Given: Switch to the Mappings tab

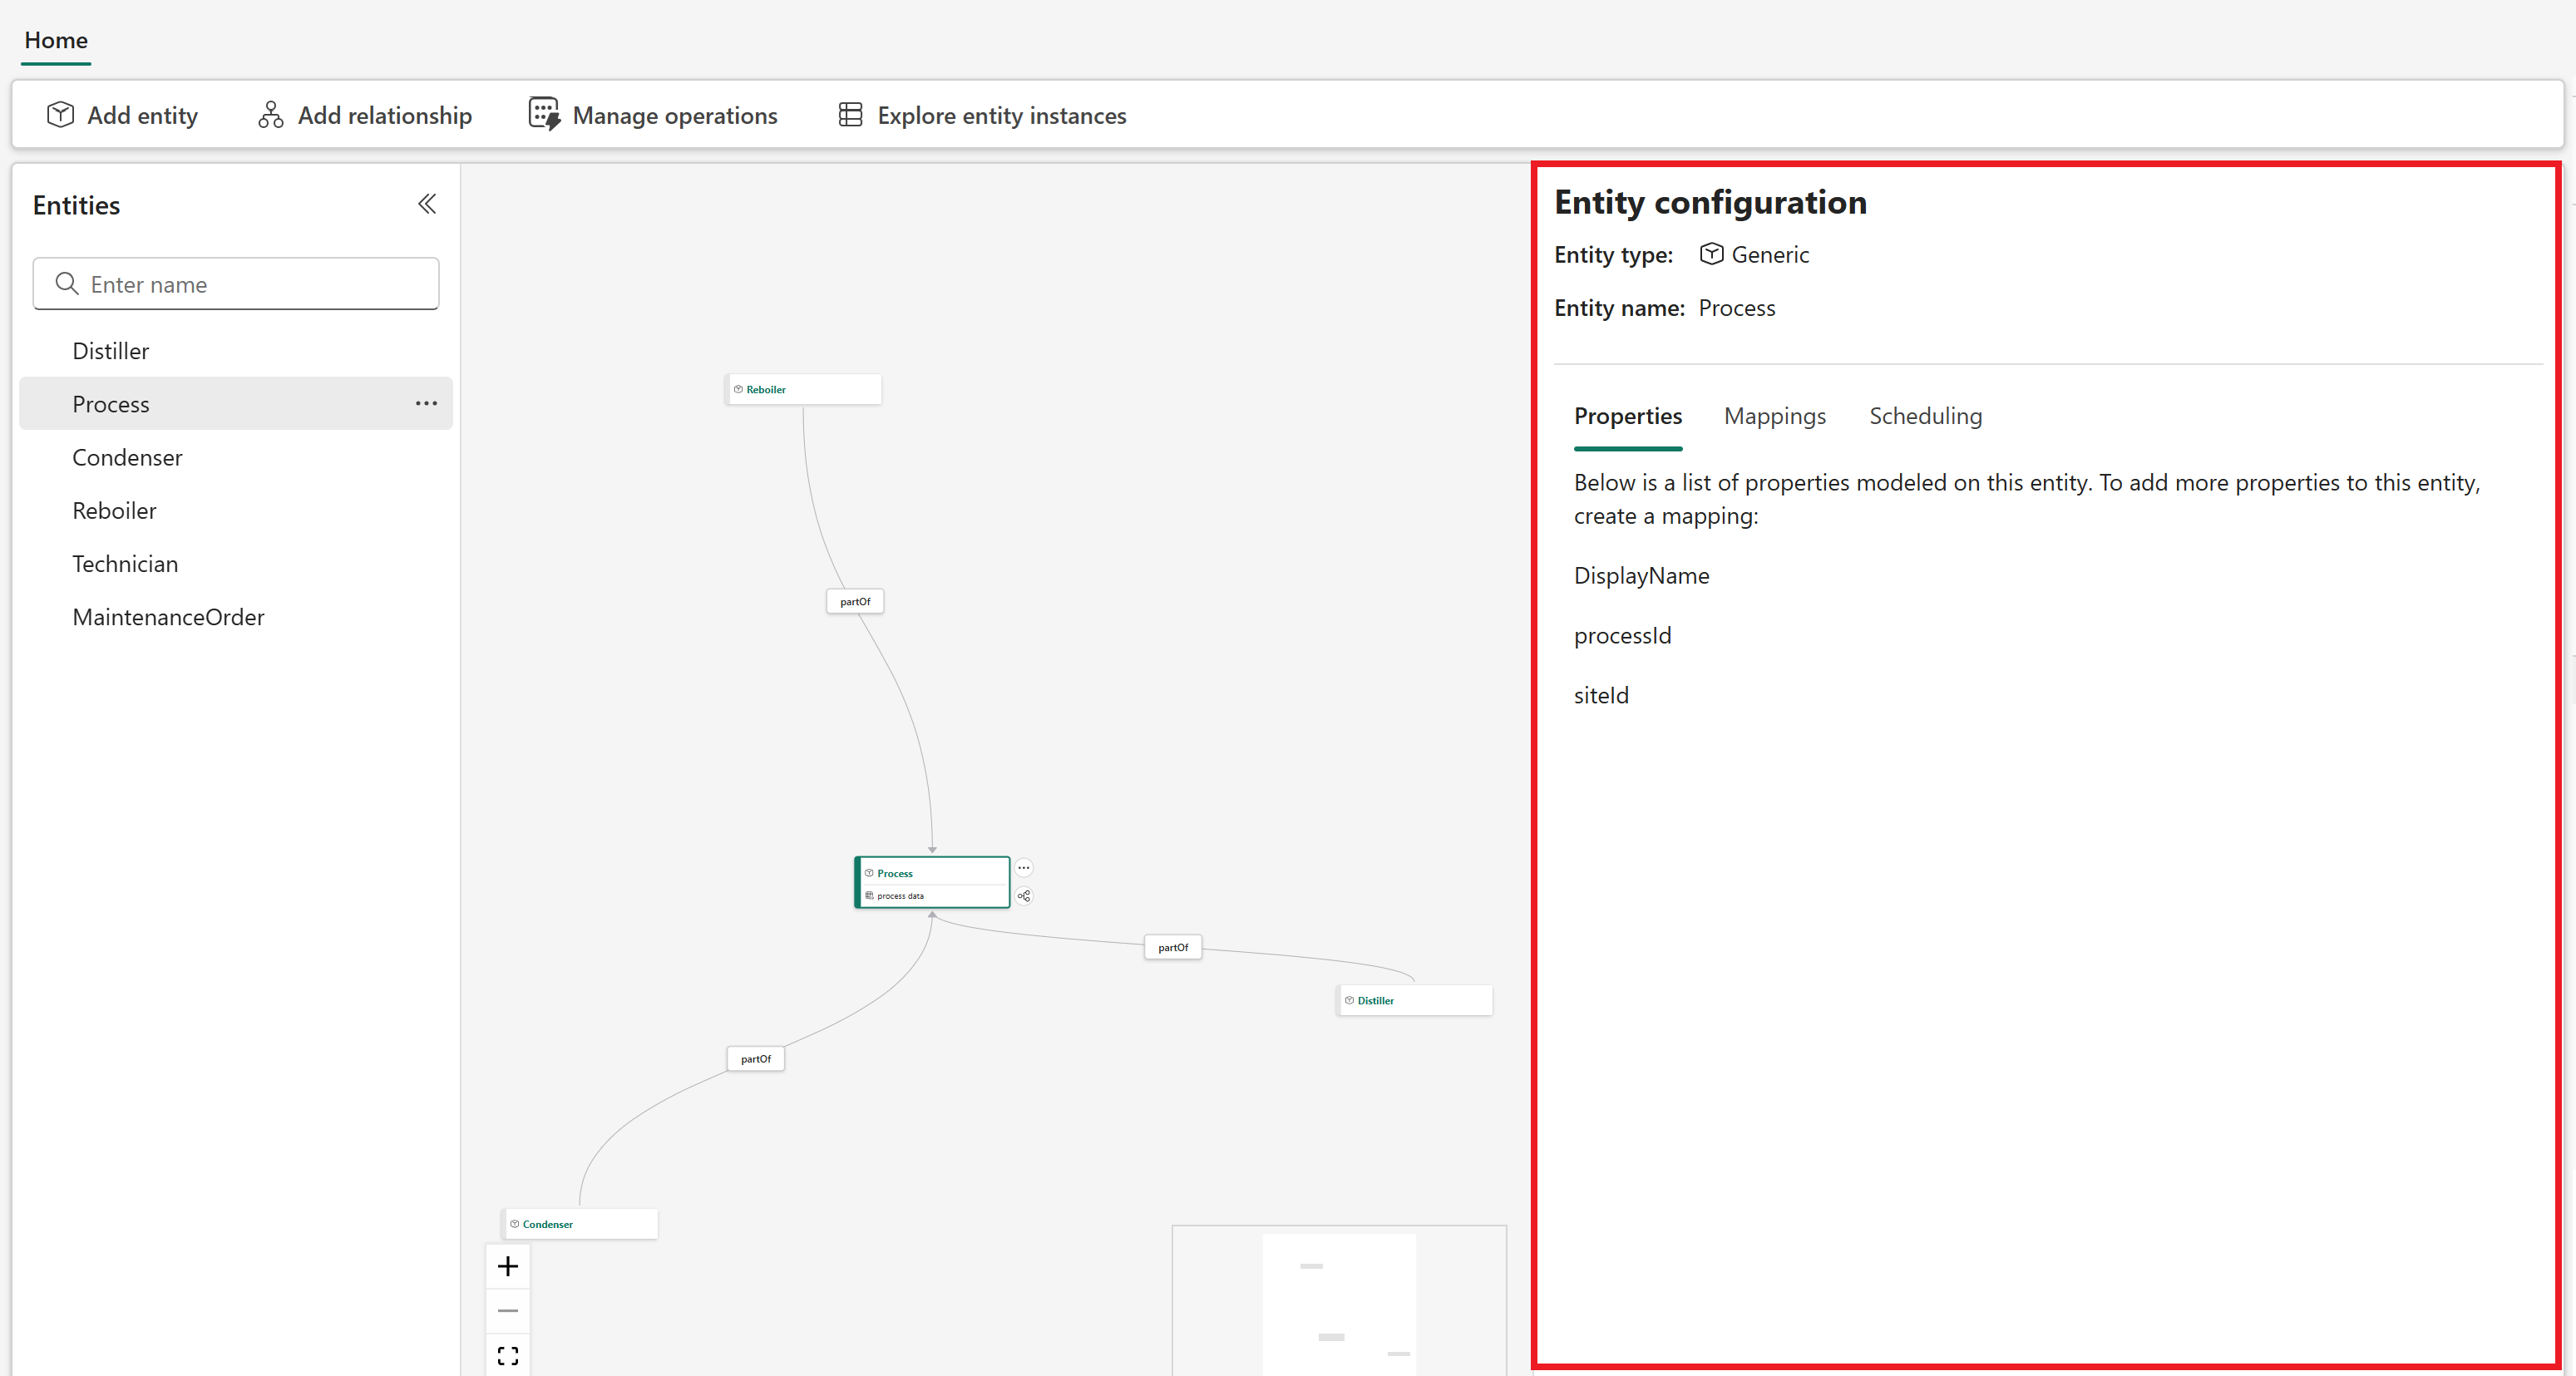Looking at the screenshot, I should click(x=1774, y=415).
